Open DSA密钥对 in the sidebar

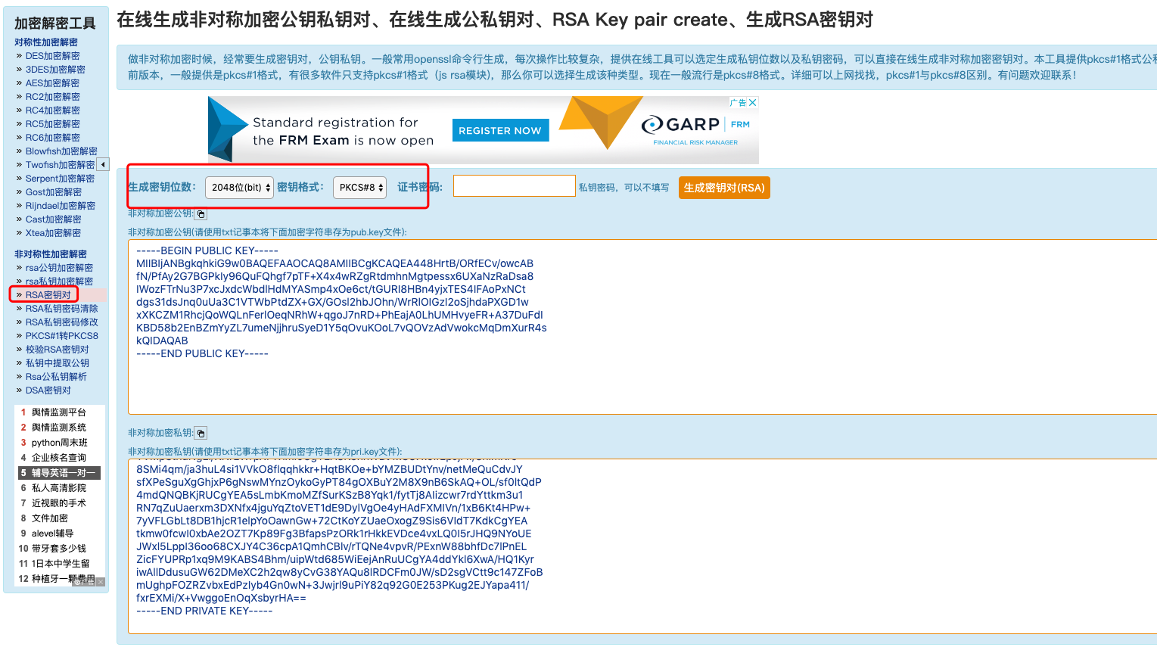click(48, 390)
